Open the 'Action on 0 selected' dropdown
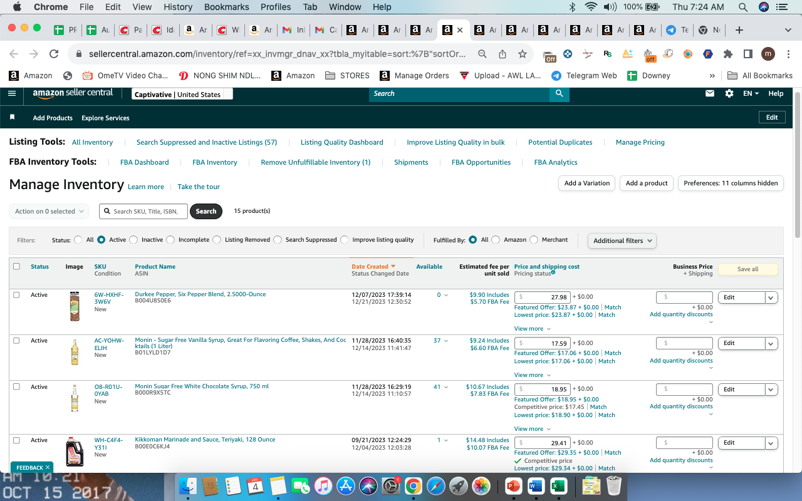 click(x=49, y=212)
